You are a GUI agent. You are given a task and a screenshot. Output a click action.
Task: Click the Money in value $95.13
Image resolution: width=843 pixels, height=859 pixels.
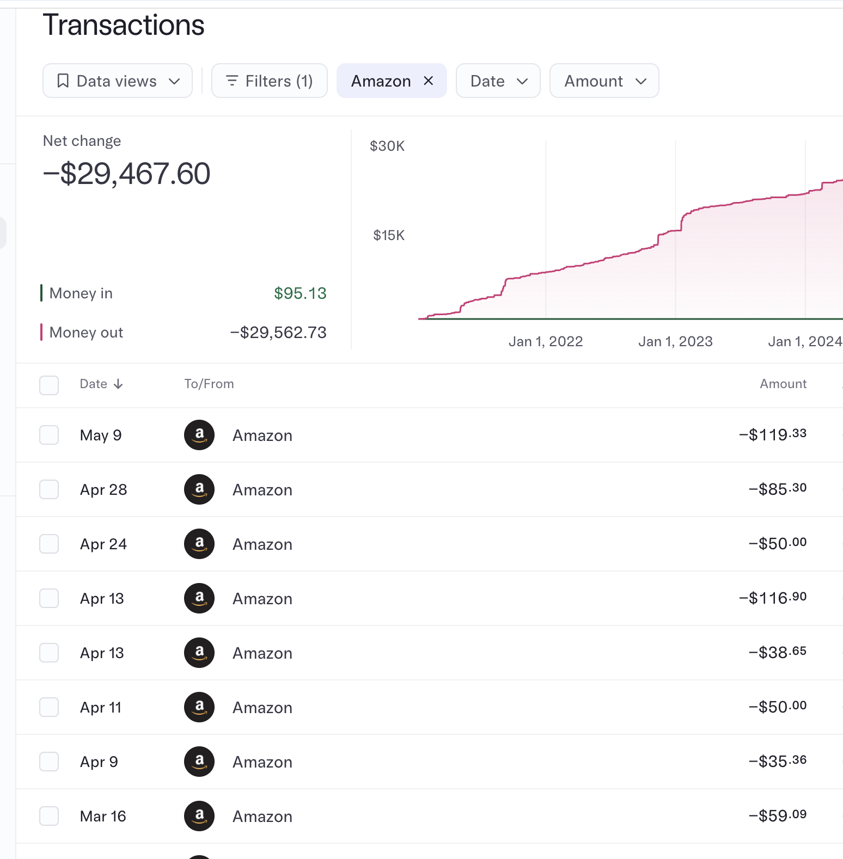click(300, 293)
